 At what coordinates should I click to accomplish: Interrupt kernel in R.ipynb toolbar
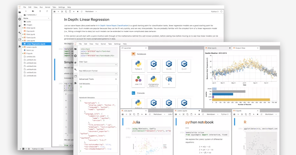[257, 114]
